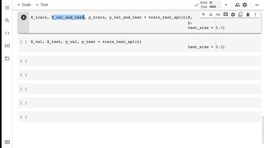Open the variables inspector
The height and width of the screenshot is (148, 264).
click(7, 46)
